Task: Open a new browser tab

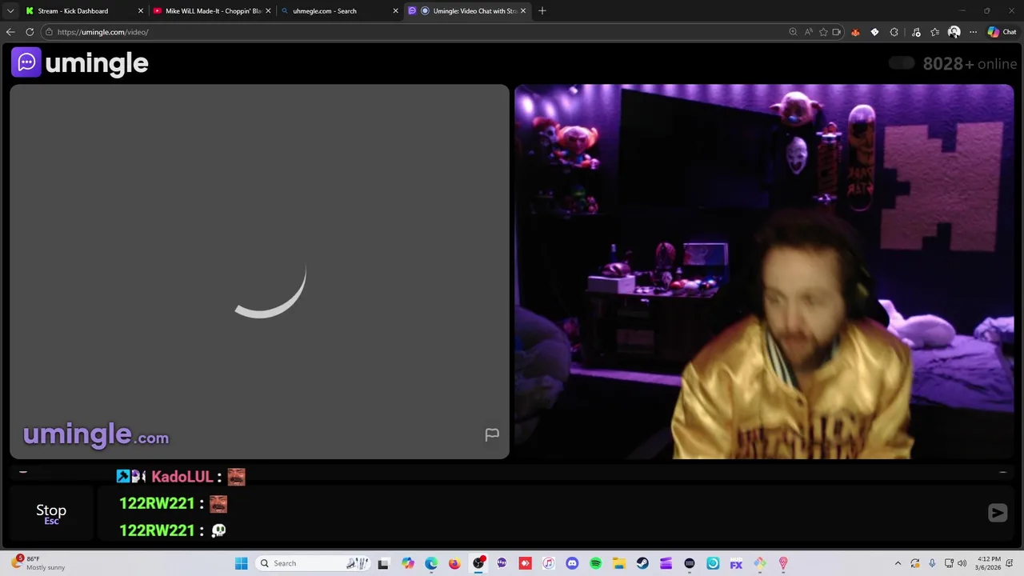Action: (x=542, y=11)
